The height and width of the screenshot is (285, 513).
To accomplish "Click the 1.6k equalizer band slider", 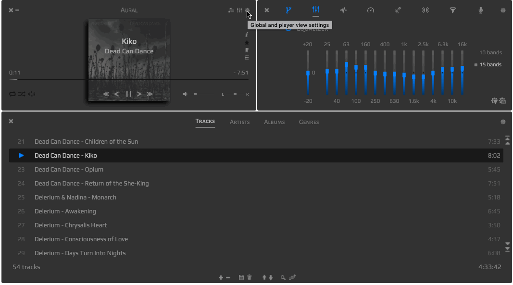I will click(413, 73).
